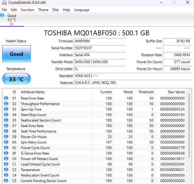Open the Theme menu
The width and height of the screenshot is (194, 184).
43,10
